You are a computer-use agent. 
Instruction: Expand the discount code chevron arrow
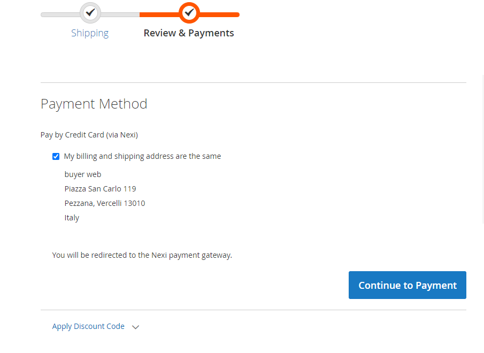pos(135,327)
